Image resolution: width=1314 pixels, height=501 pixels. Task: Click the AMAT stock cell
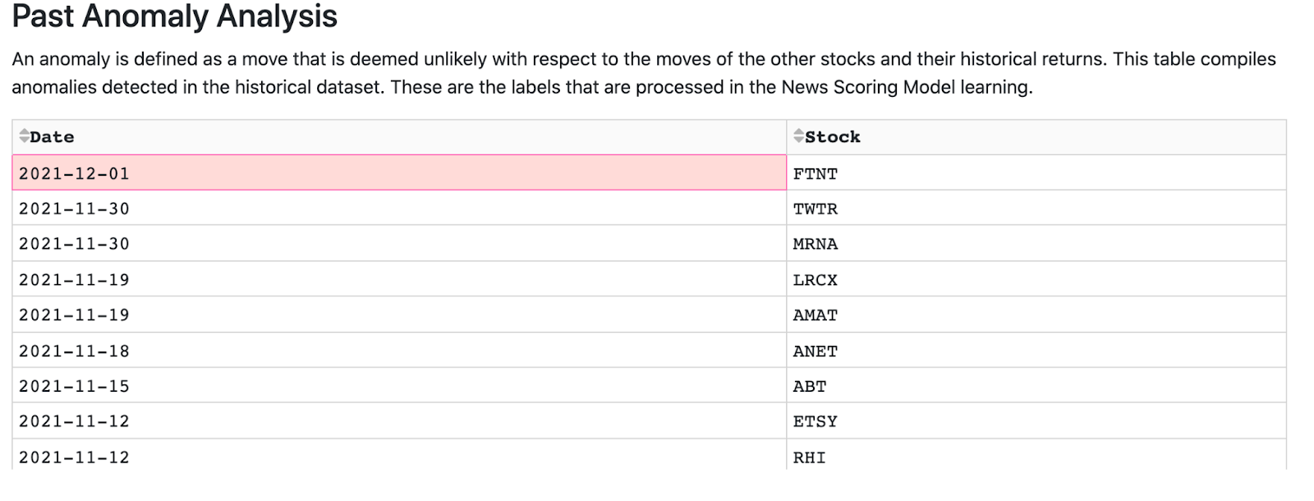(815, 315)
